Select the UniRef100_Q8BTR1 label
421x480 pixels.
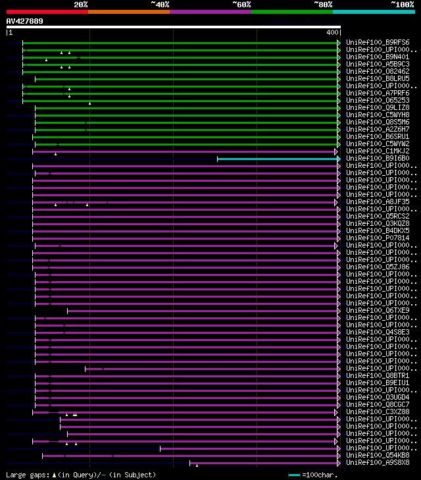click(x=378, y=375)
